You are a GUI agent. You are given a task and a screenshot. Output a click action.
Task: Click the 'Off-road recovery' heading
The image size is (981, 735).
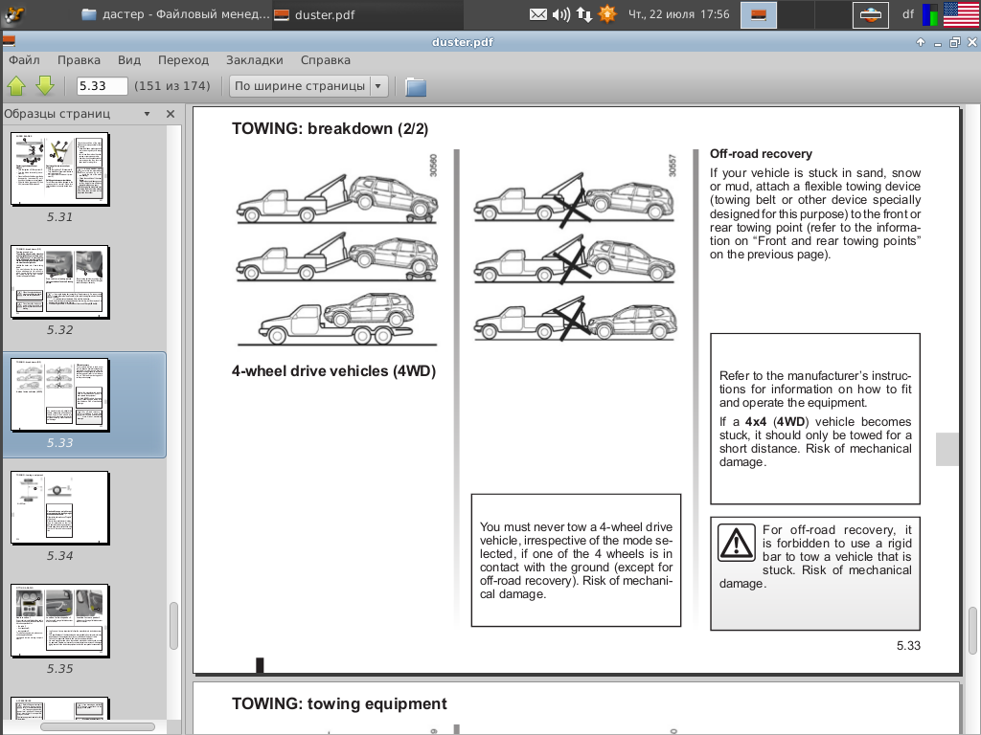761,154
